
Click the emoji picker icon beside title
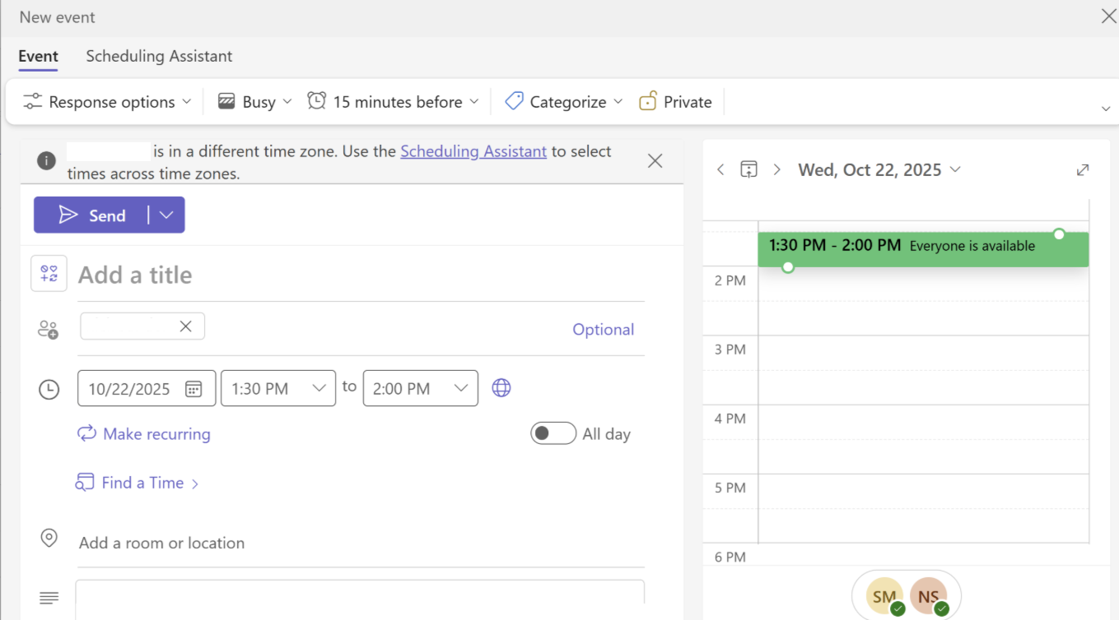pos(49,274)
